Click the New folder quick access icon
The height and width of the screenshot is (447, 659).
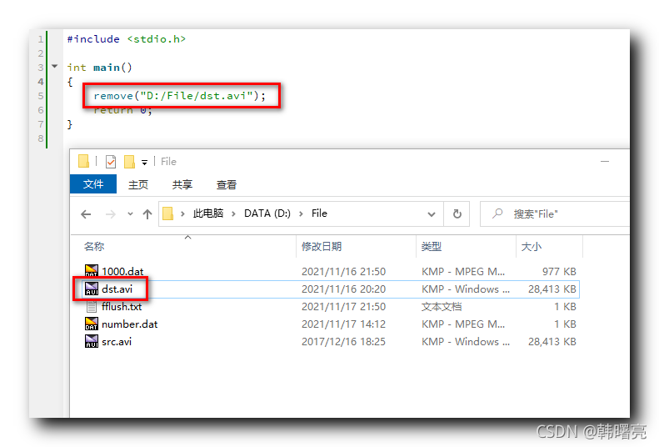coord(129,162)
